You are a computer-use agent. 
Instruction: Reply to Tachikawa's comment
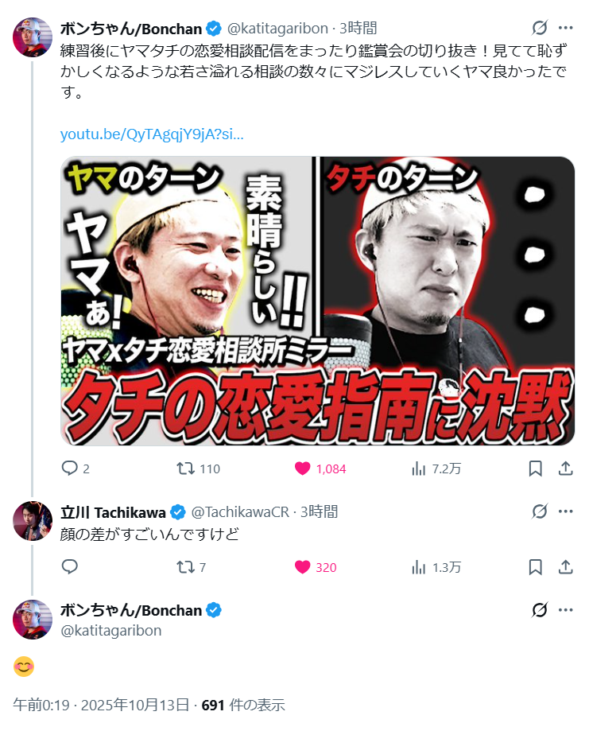69,567
